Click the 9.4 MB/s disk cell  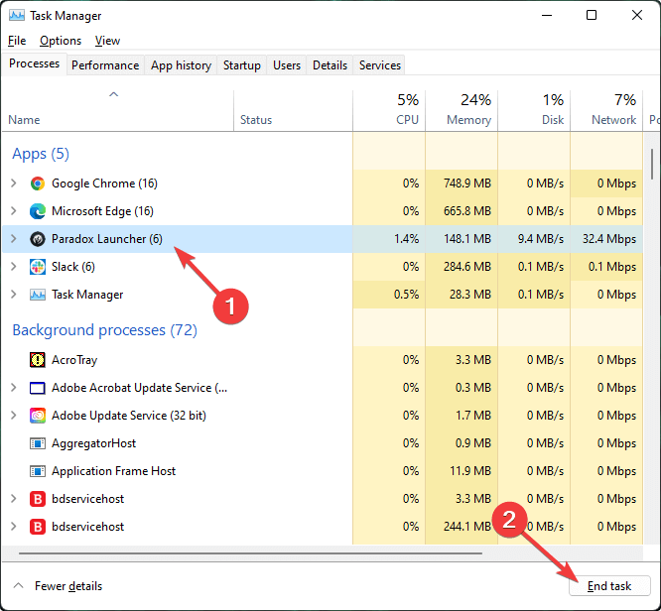pos(534,239)
